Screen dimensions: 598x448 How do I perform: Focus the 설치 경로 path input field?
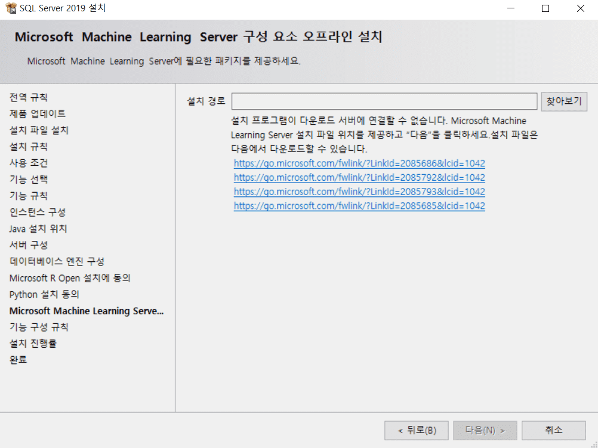[x=384, y=101]
